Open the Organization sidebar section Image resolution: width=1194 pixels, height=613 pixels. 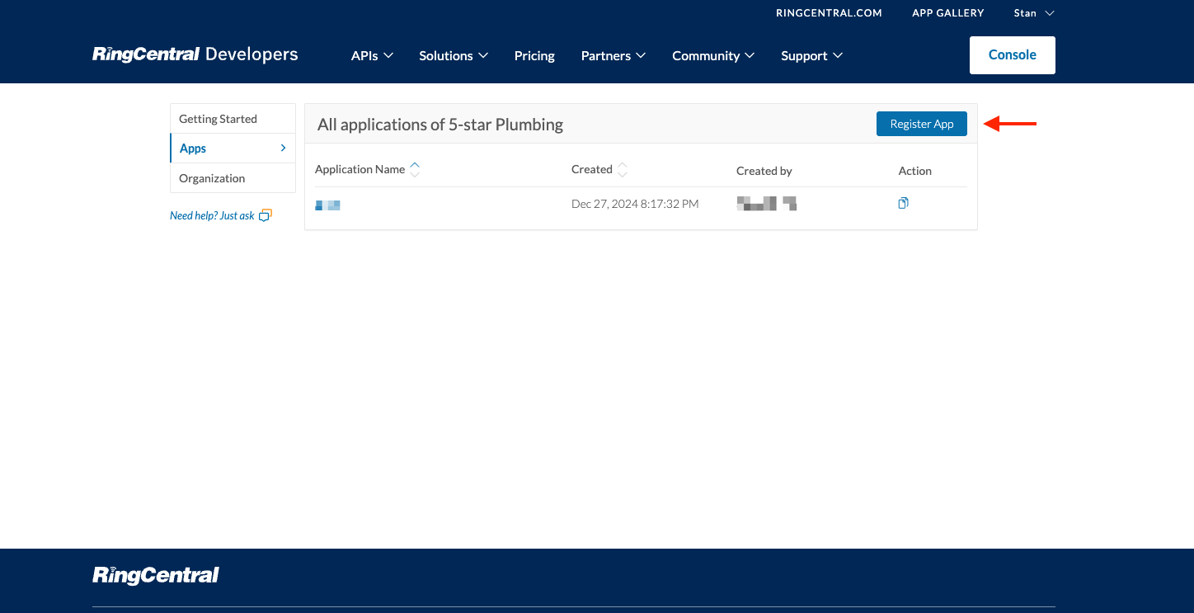tap(233, 178)
